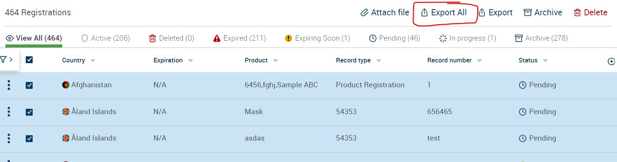Click 'Product Registration' record type cell
This screenshot has height=162, width=617.
coord(370,85)
